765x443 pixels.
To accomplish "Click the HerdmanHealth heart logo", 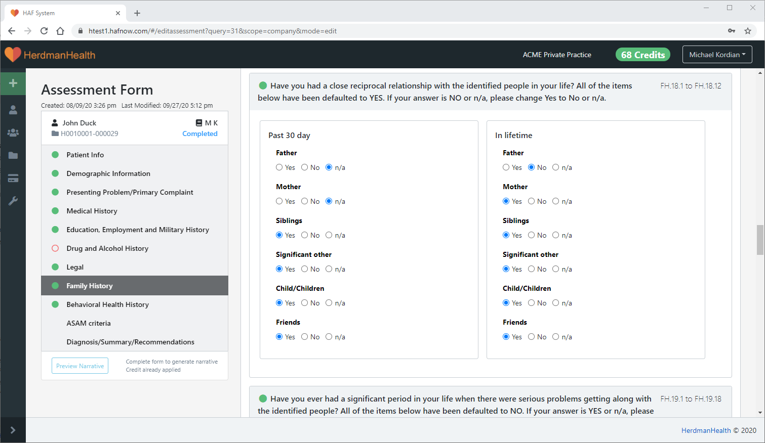I will click(x=13, y=55).
